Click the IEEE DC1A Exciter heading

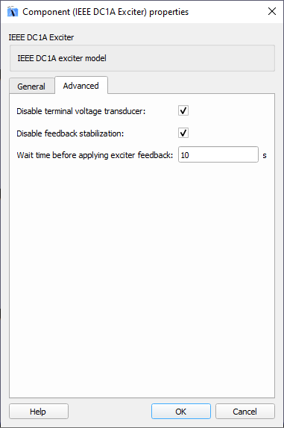(41, 37)
